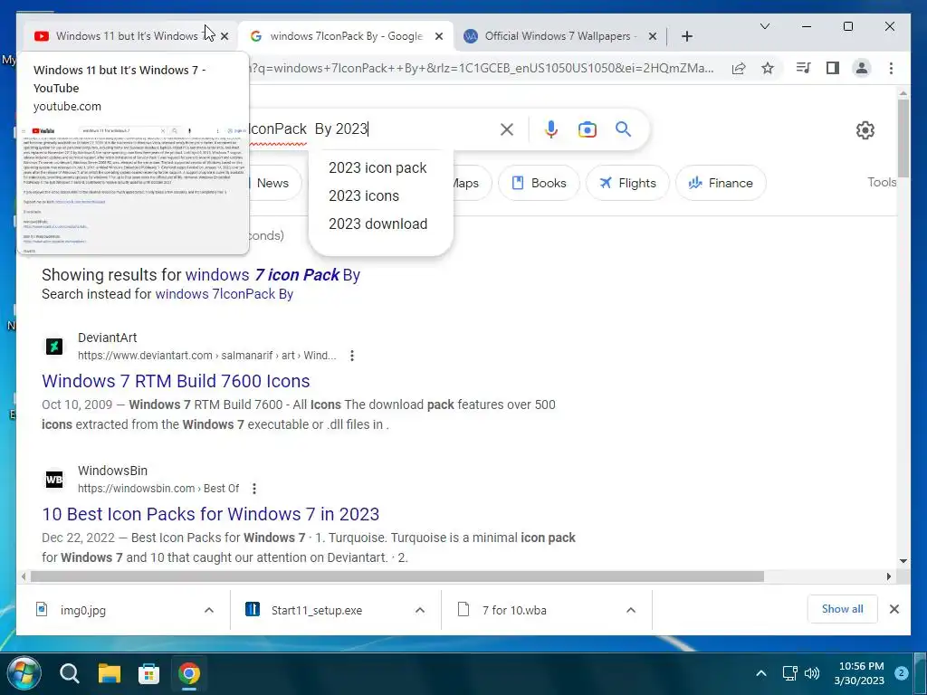Open 10 Best Icon Packs for Windows 7 result
The height and width of the screenshot is (695, 927).
(x=210, y=514)
